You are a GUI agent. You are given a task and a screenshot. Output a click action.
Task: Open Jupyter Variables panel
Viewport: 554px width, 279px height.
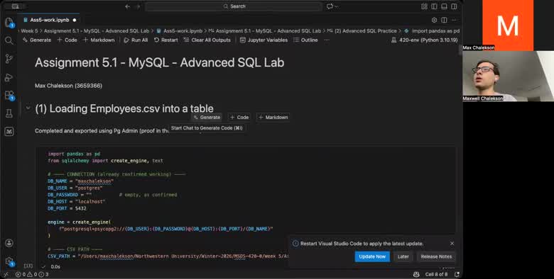[x=264, y=40]
